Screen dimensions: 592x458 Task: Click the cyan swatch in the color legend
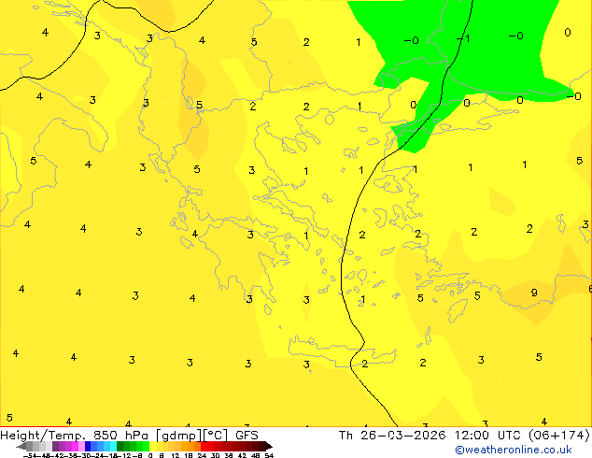[x=113, y=446]
